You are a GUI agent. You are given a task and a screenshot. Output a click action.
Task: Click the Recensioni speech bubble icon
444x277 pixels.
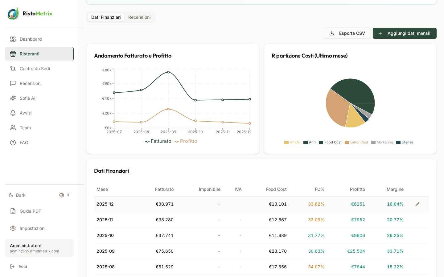13,83
